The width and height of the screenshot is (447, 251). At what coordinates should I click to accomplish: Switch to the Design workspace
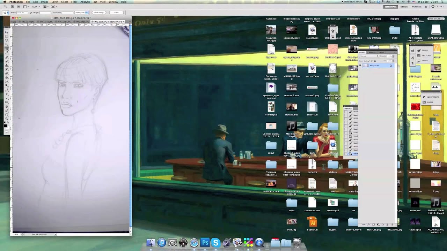pos(404,7)
